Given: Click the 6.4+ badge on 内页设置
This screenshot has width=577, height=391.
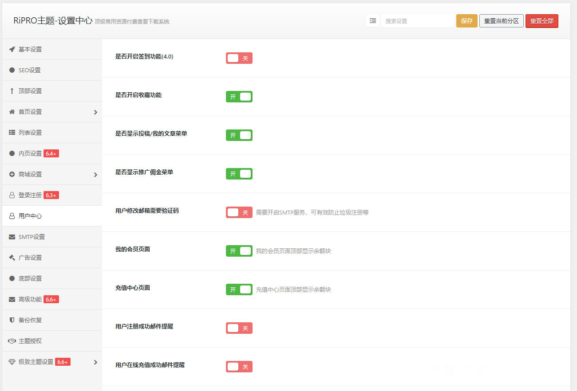Looking at the screenshot, I should coord(51,153).
